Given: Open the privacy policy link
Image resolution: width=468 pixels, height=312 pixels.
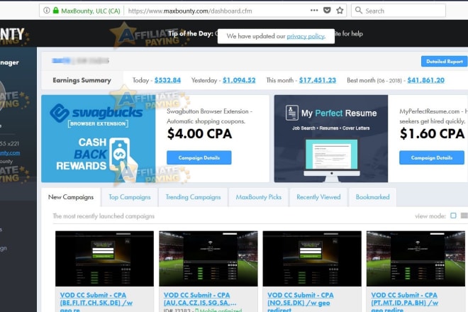Looking at the screenshot, I should click(306, 36).
